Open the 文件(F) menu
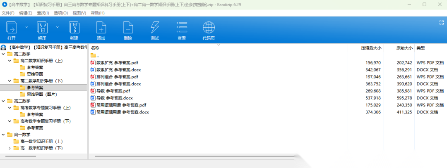Viewport: 447px width, 168px height. [x=8, y=13]
